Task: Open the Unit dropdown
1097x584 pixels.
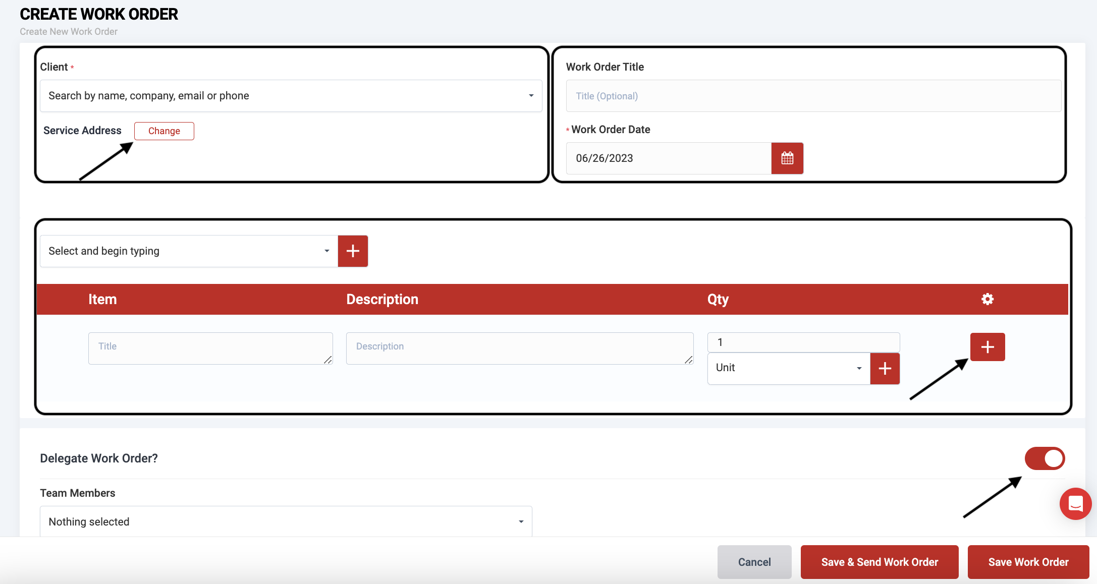Action: pyautogui.click(x=788, y=368)
